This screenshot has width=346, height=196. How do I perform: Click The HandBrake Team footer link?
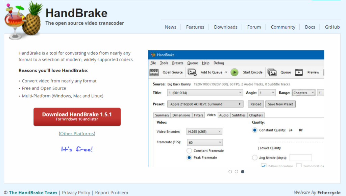tap(33, 193)
